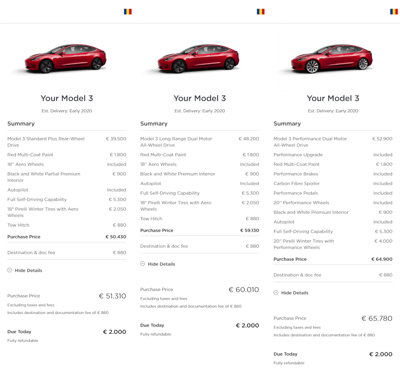Click the minus circle icon in Long Range summary

(x=143, y=264)
